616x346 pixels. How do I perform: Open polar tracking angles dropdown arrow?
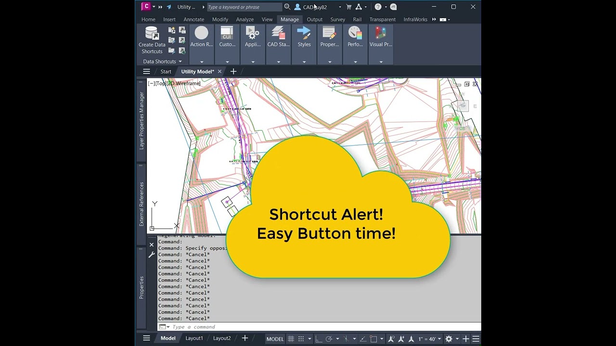tap(337, 339)
